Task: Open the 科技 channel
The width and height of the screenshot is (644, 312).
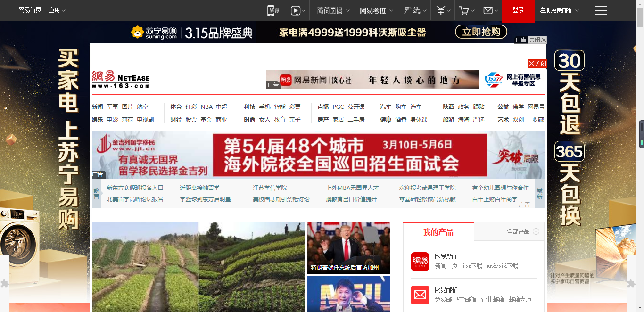Action: (249, 107)
